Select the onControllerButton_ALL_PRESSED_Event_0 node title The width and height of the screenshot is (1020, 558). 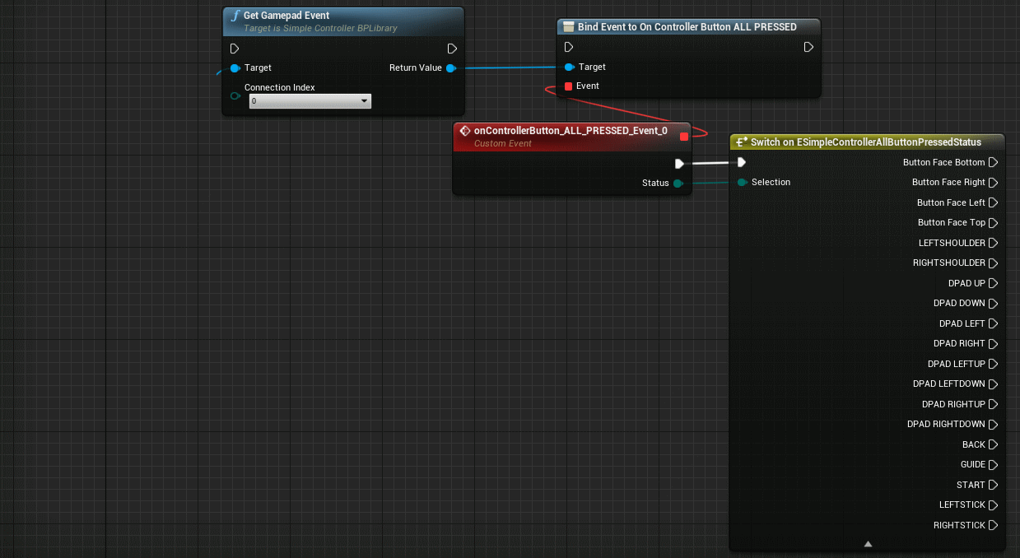coord(570,131)
